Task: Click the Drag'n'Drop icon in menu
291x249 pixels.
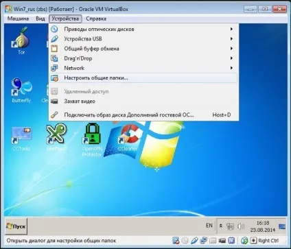Action: click(54, 58)
